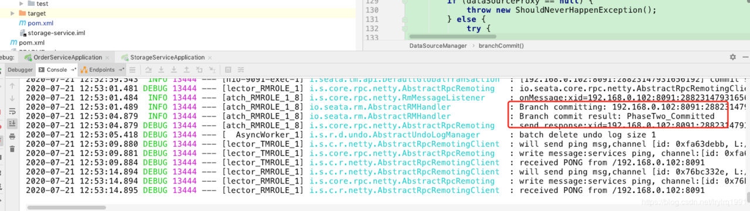Expand the test folder in project tree
Viewport: 750px width, 211px height.
click(22, 4)
